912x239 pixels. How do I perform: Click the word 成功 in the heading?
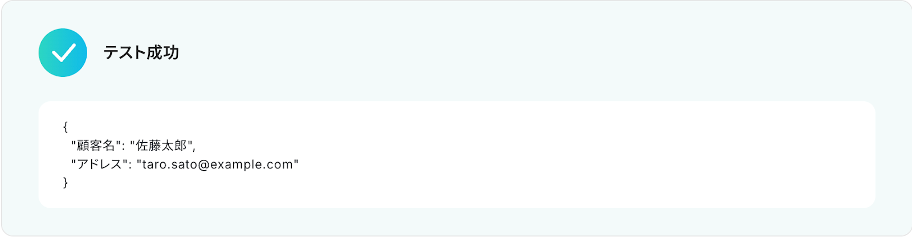pyautogui.click(x=163, y=52)
